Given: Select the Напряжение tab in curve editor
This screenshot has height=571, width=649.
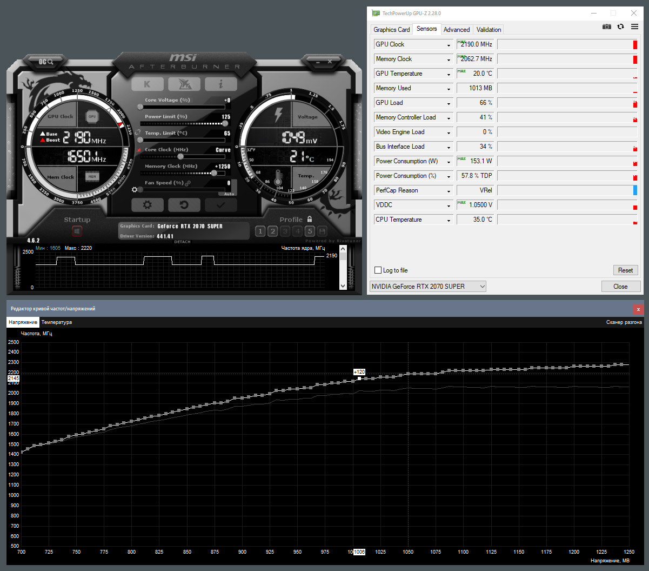Looking at the screenshot, I should (x=23, y=322).
